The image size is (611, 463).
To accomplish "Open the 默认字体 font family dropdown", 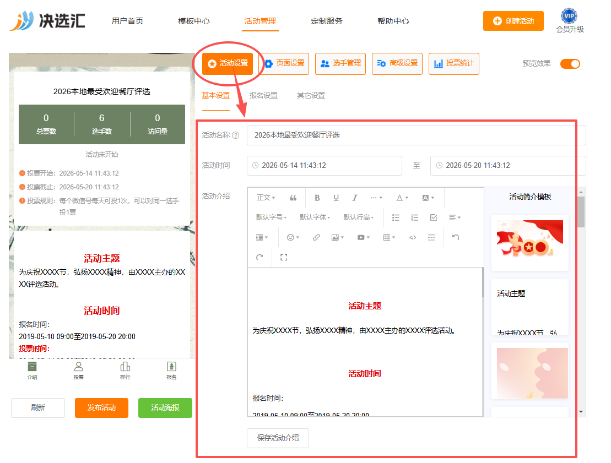I will click(x=315, y=217).
